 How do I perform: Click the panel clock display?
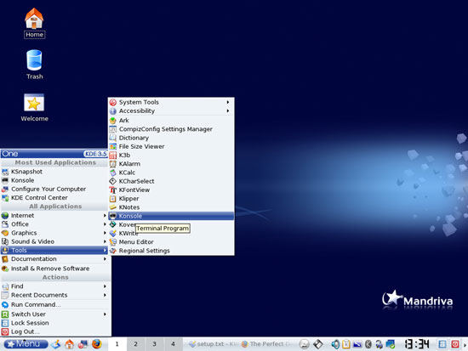[x=416, y=344]
